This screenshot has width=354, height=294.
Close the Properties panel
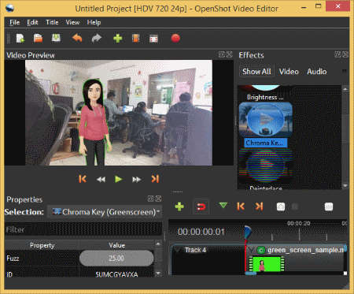(x=158, y=199)
